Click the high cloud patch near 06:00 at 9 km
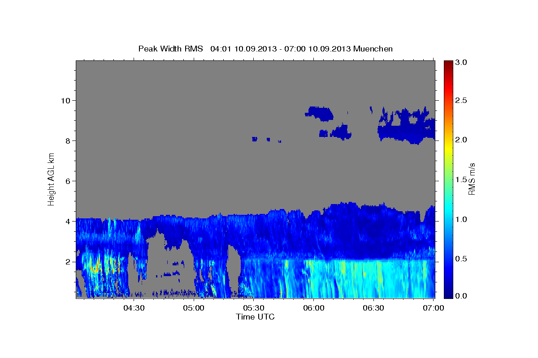 click(319, 113)
